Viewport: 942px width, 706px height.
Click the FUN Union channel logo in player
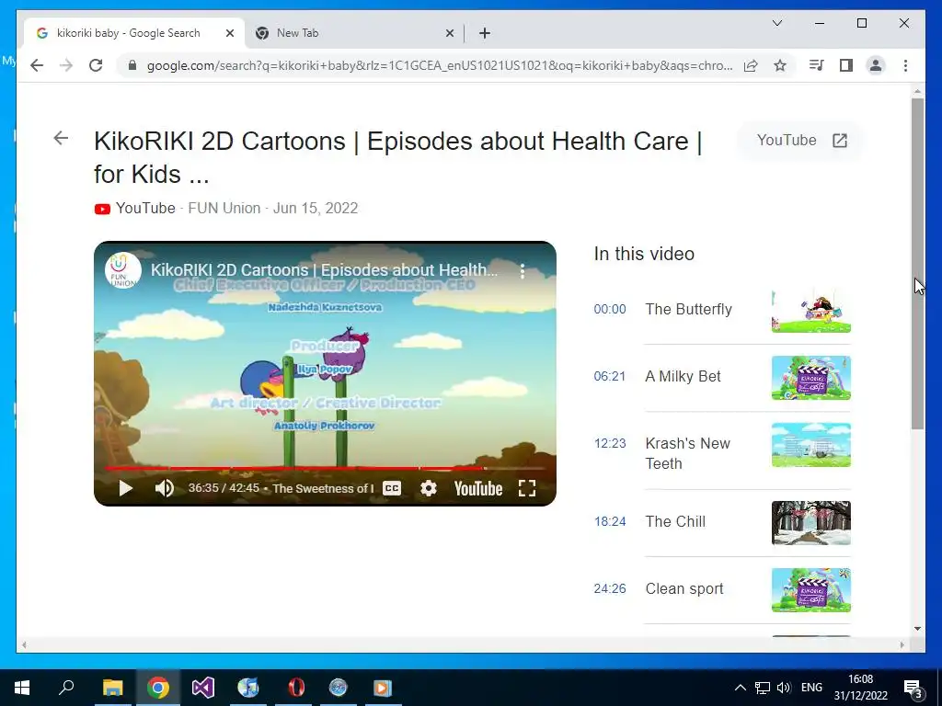tap(122, 270)
